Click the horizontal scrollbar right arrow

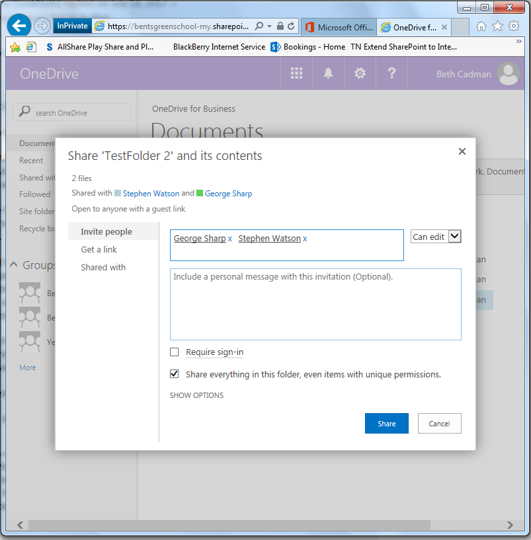coord(511,525)
